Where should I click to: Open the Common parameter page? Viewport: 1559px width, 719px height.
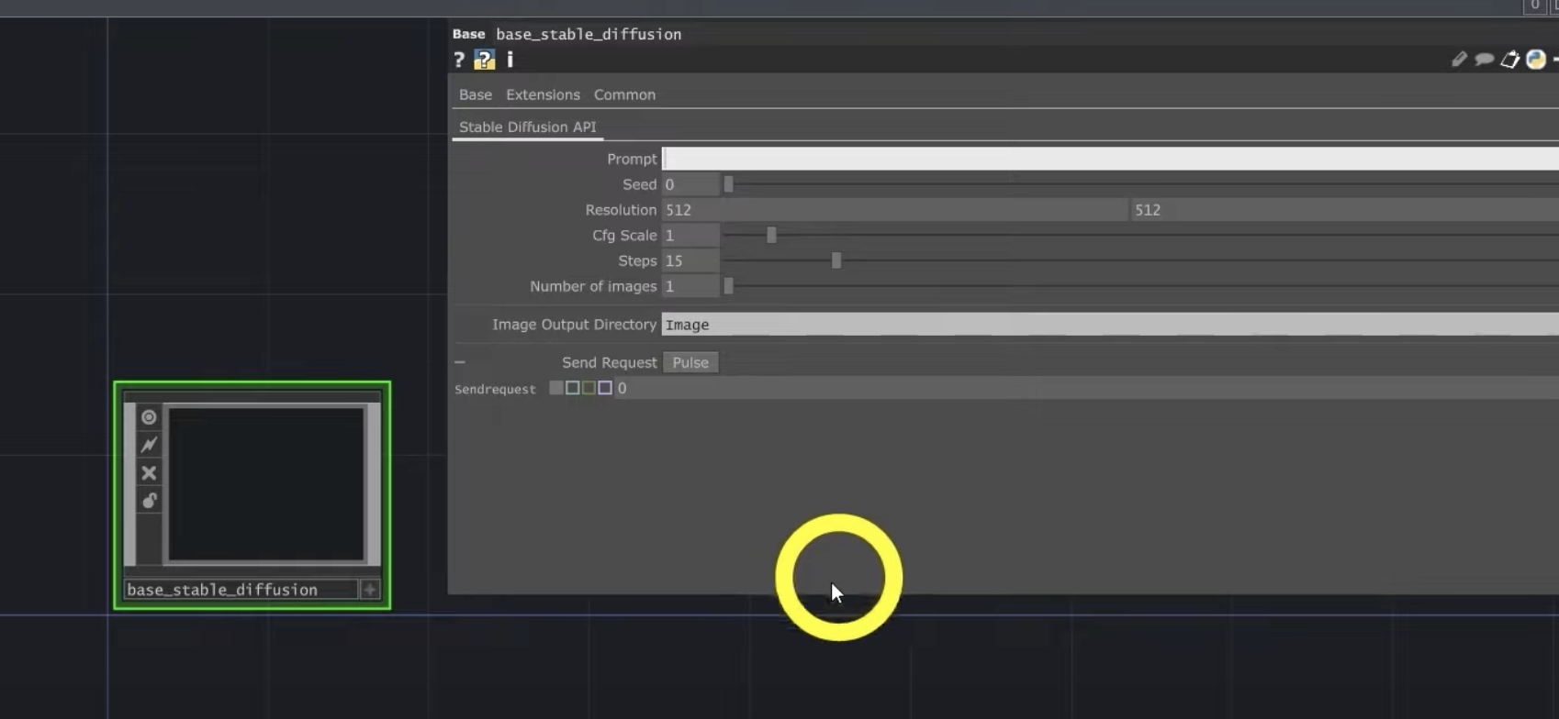point(624,94)
